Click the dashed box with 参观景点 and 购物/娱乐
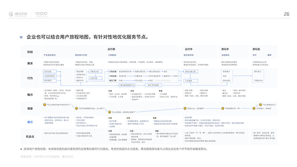 (x=227, y=76)
